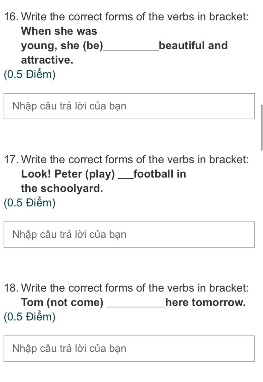
Task: Click the short blank after "Peter (play)"
Action: 126,177
